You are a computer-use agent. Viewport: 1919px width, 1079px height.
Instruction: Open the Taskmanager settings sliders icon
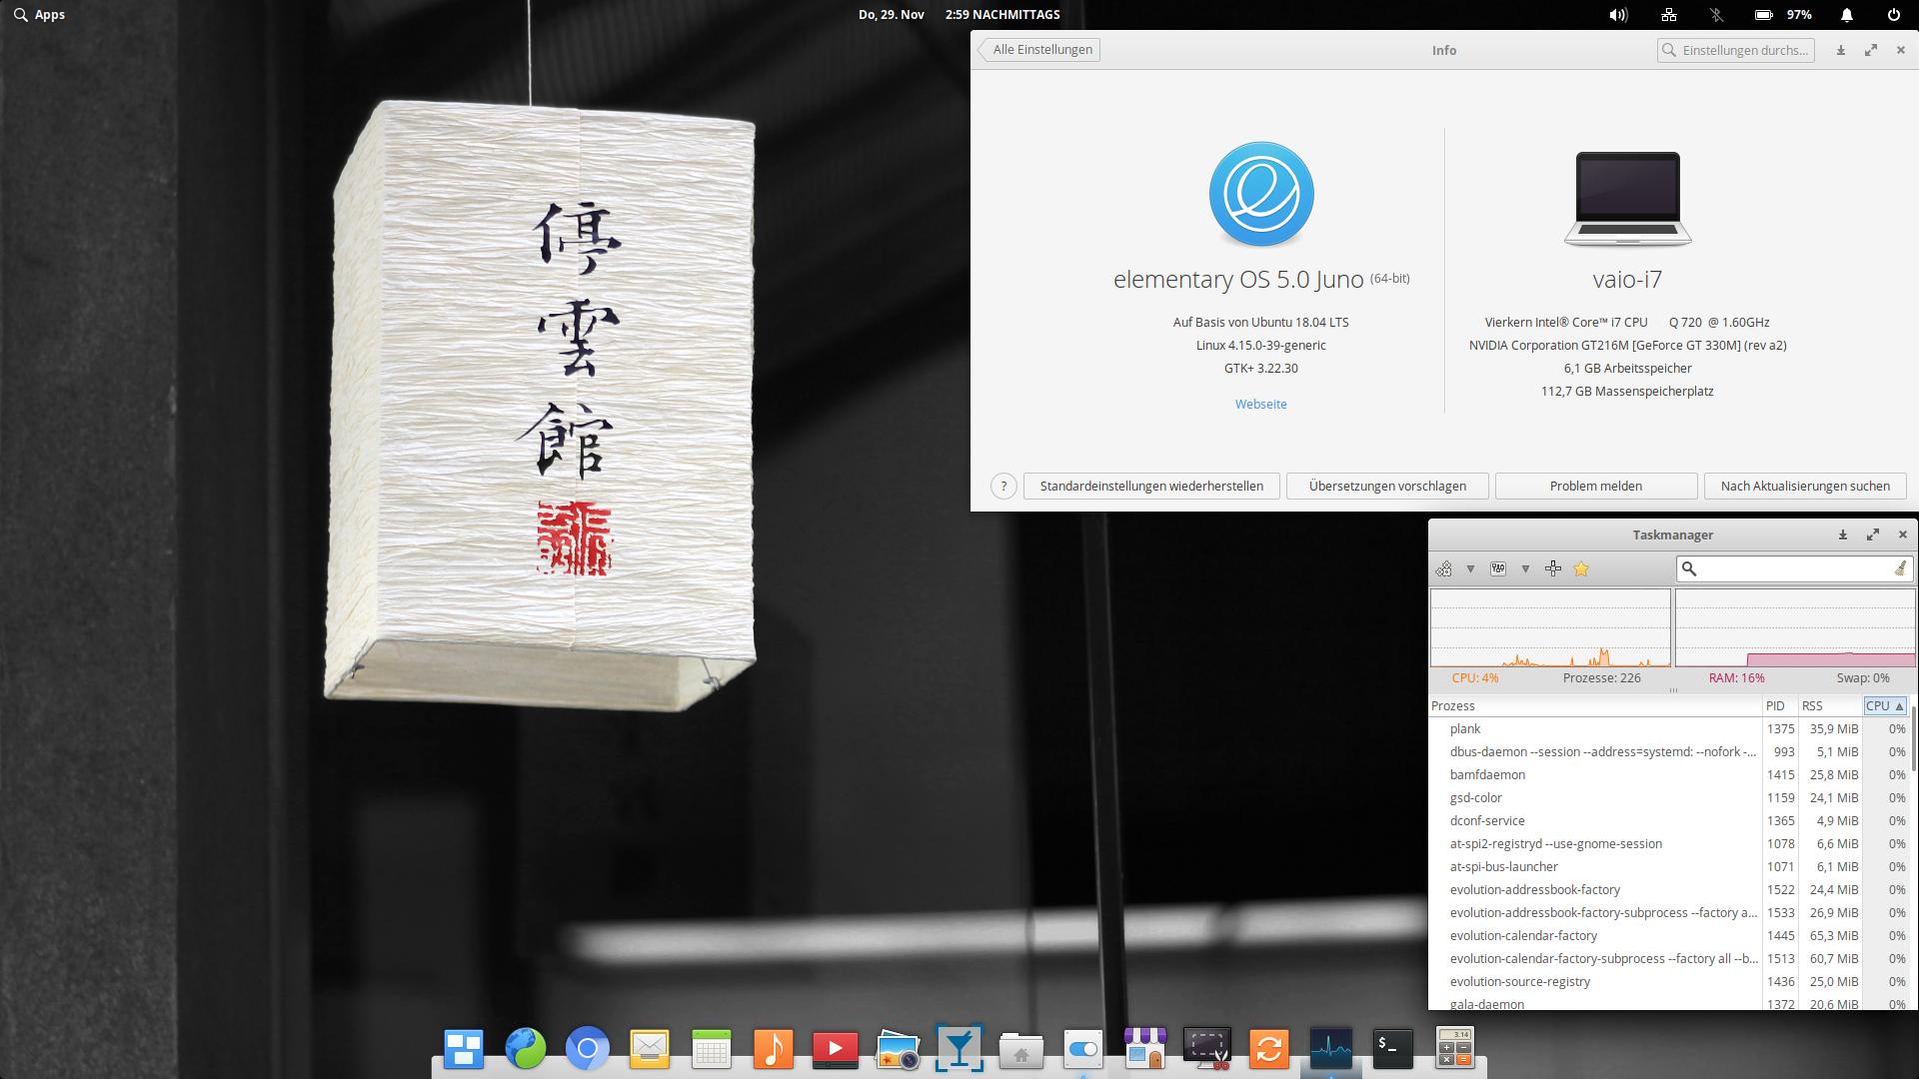(x=1498, y=568)
